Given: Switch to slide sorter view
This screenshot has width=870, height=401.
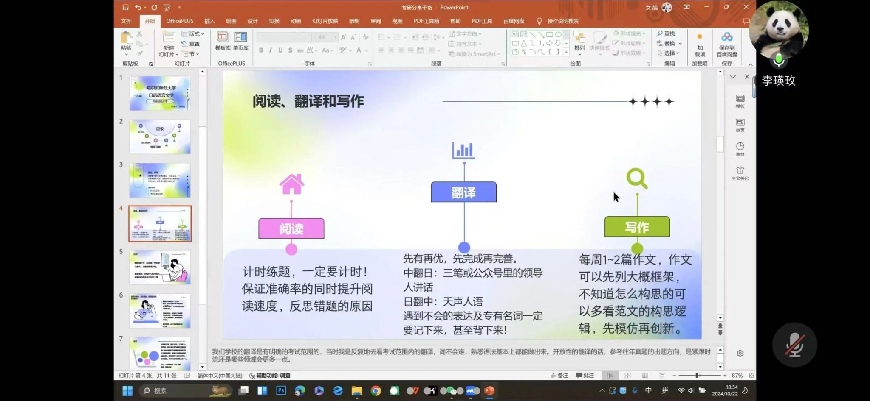Looking at the screenshot, I should pos(627,376).
